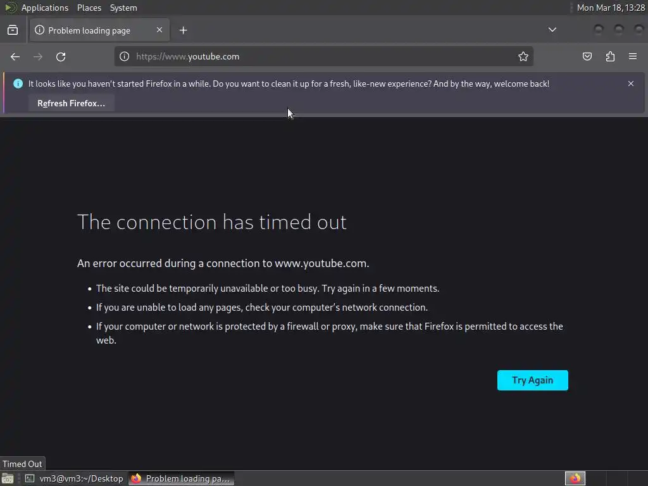
Task: Click the info icon in notification bar
Action: coord(18,84)
